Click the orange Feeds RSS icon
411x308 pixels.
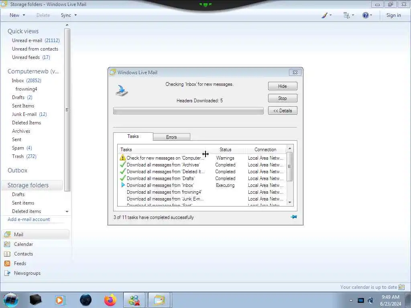pos(7,263)
